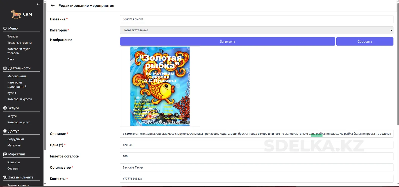This screenshot has width=399, height=187.
Task: Click the Маркетинг chat icon
Action: click(5, 154)
